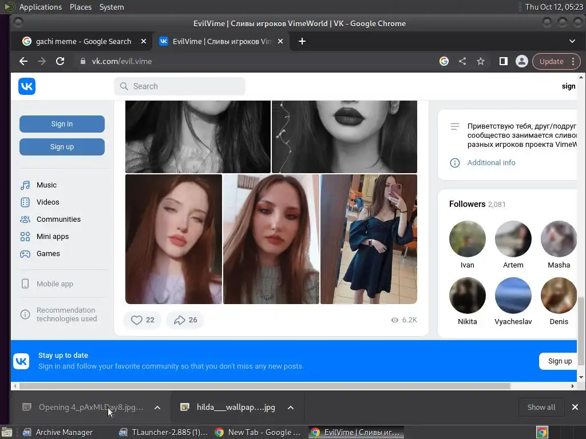Click Sign up in the blue banner
Screen dimensions: 586x439
click(560, 361)
